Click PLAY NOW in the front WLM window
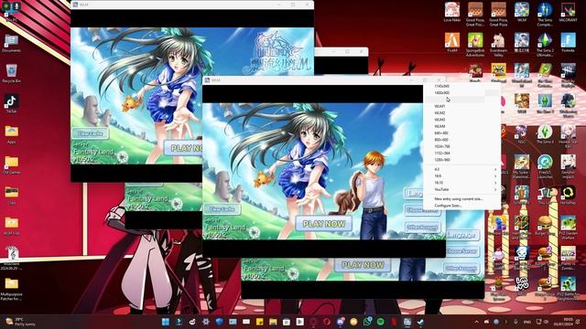The image size is (586, 329). pos(323,224)
